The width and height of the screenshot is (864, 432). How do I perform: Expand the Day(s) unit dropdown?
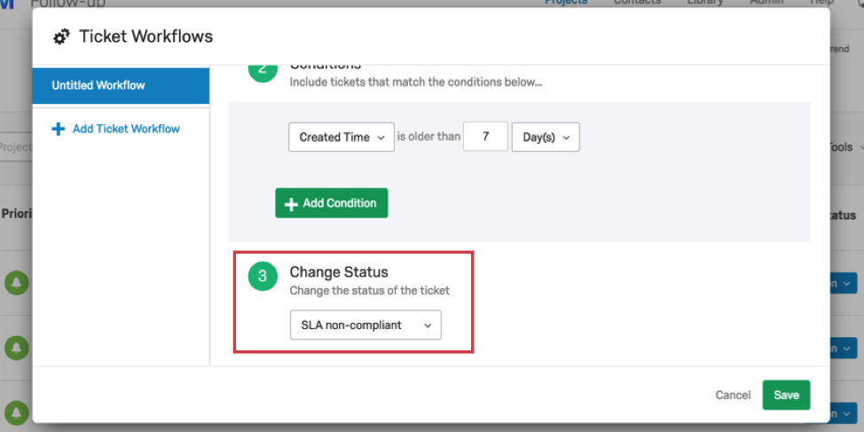(546, 137)
